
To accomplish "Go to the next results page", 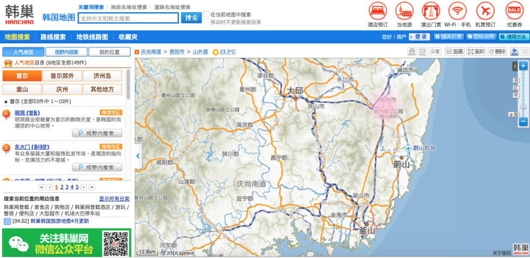I will (x=84, y=187).
